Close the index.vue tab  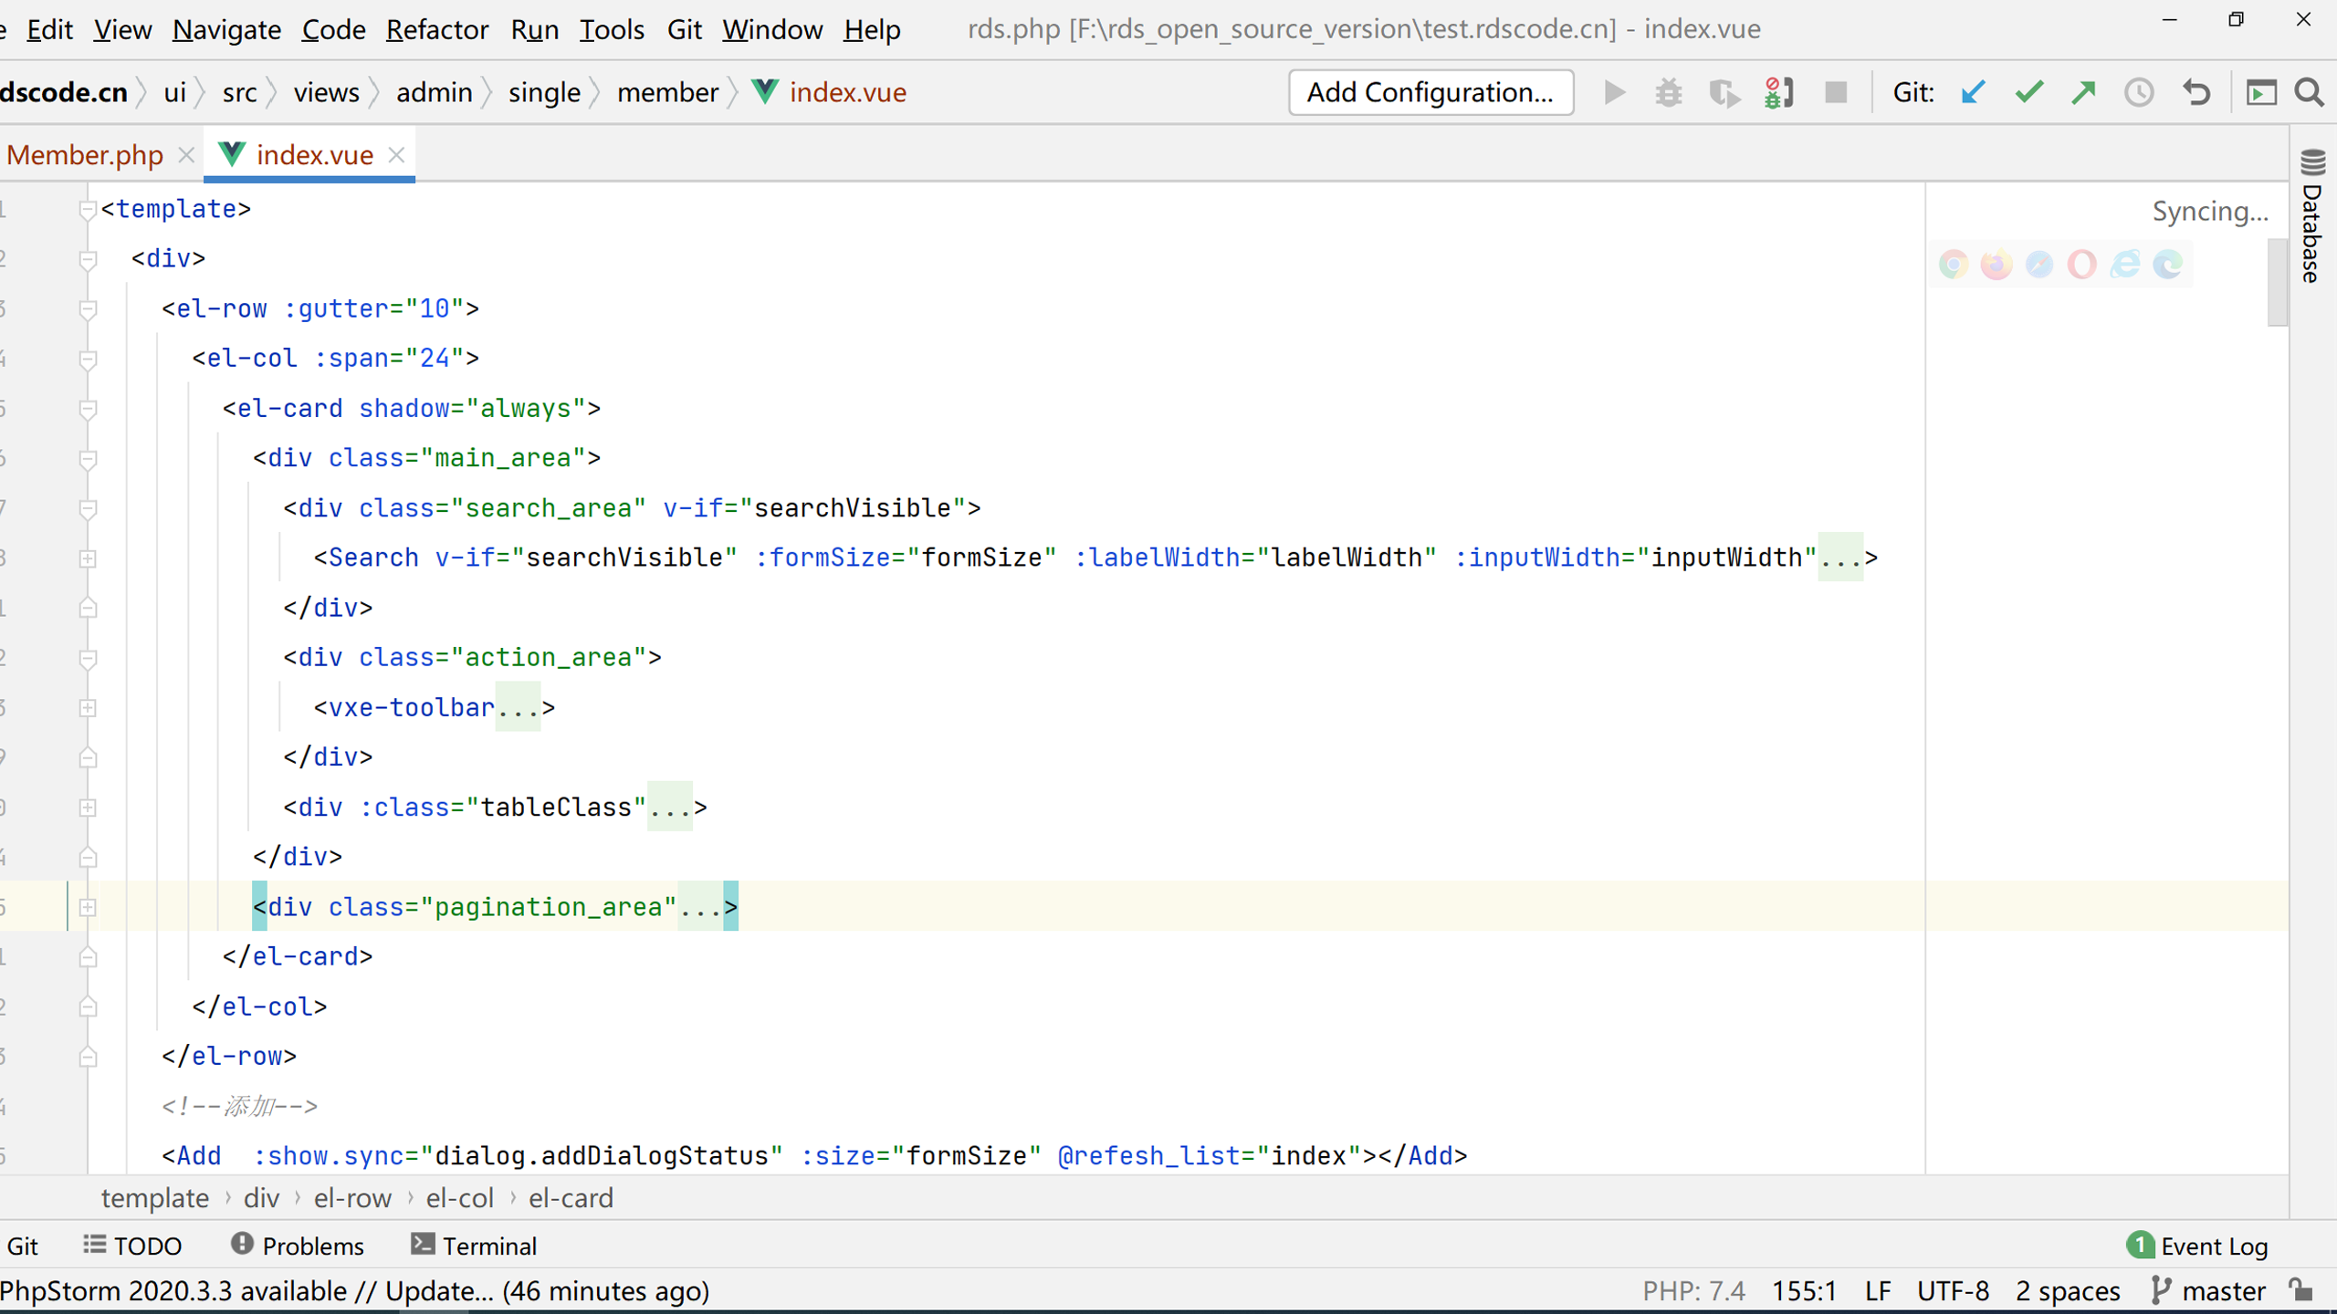click(x=396, y=155)
